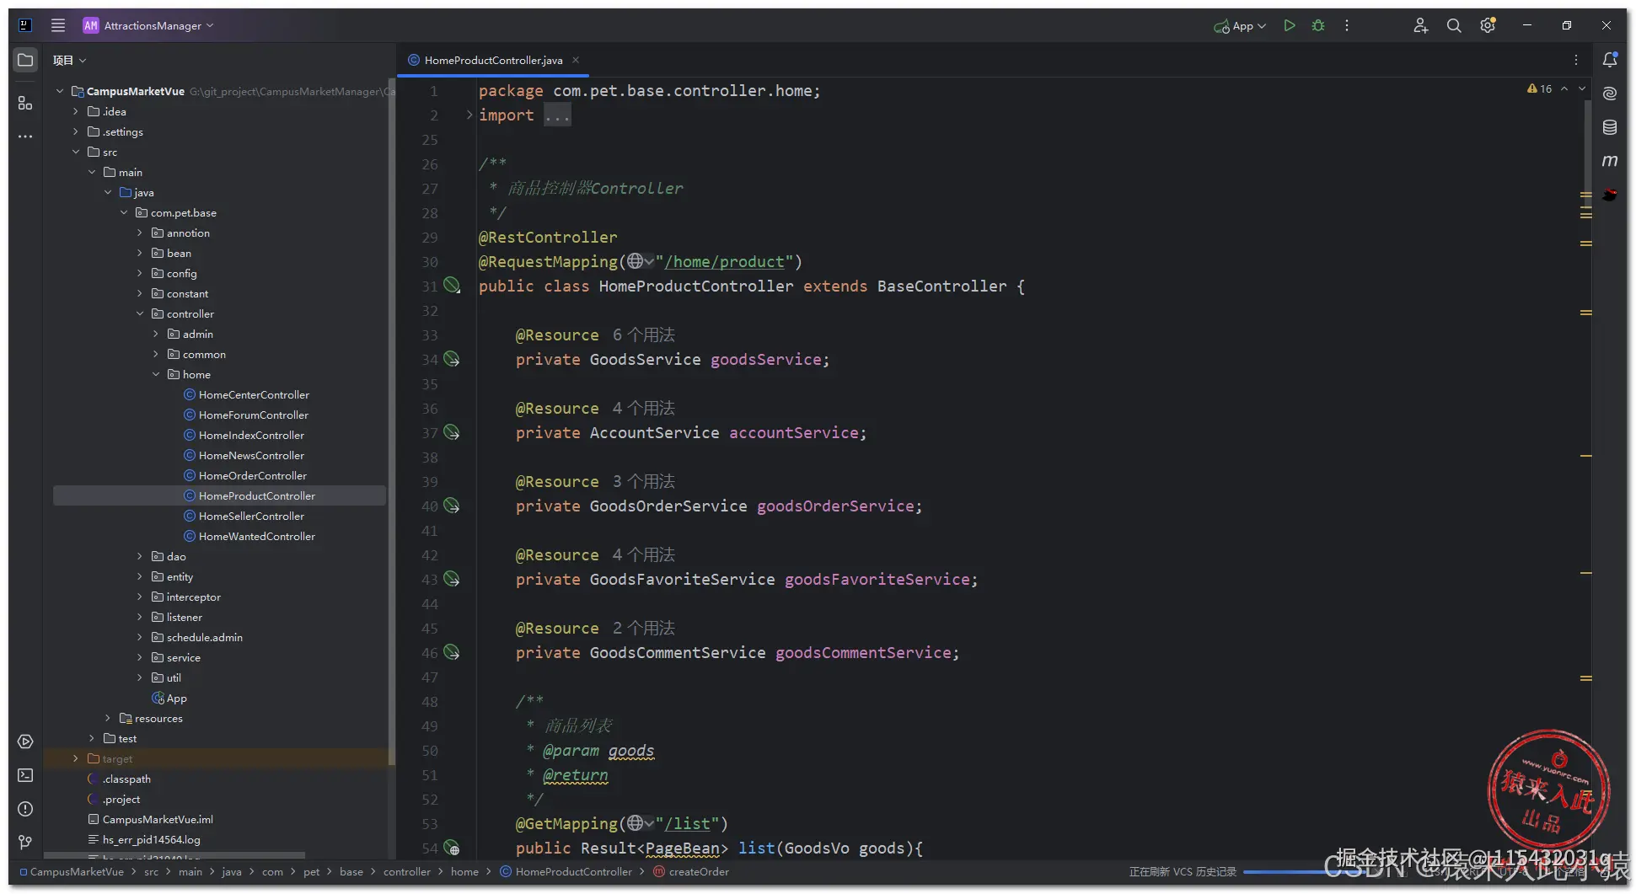Open IDE settings gear
This screenshot has width=1636, height=894.
pos(1488,25)
